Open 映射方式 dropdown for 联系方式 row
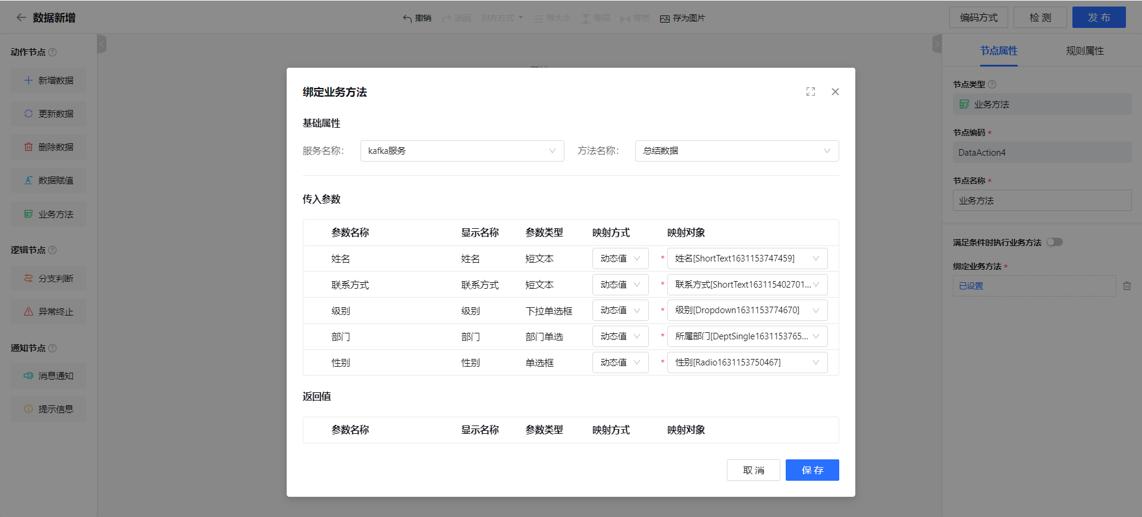Viewport: 1142px width, 517px height. click(x=620, y=285)
